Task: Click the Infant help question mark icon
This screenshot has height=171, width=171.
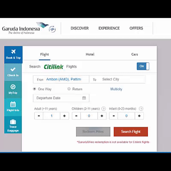Action: pos(141,109)
